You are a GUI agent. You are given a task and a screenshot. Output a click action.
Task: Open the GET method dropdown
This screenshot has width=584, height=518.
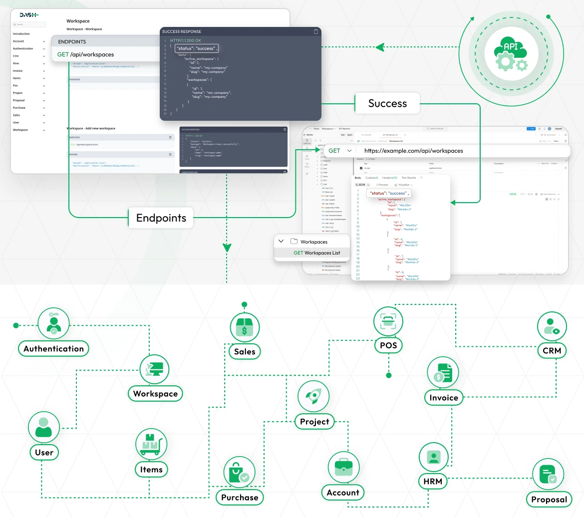tap(349, 151)
